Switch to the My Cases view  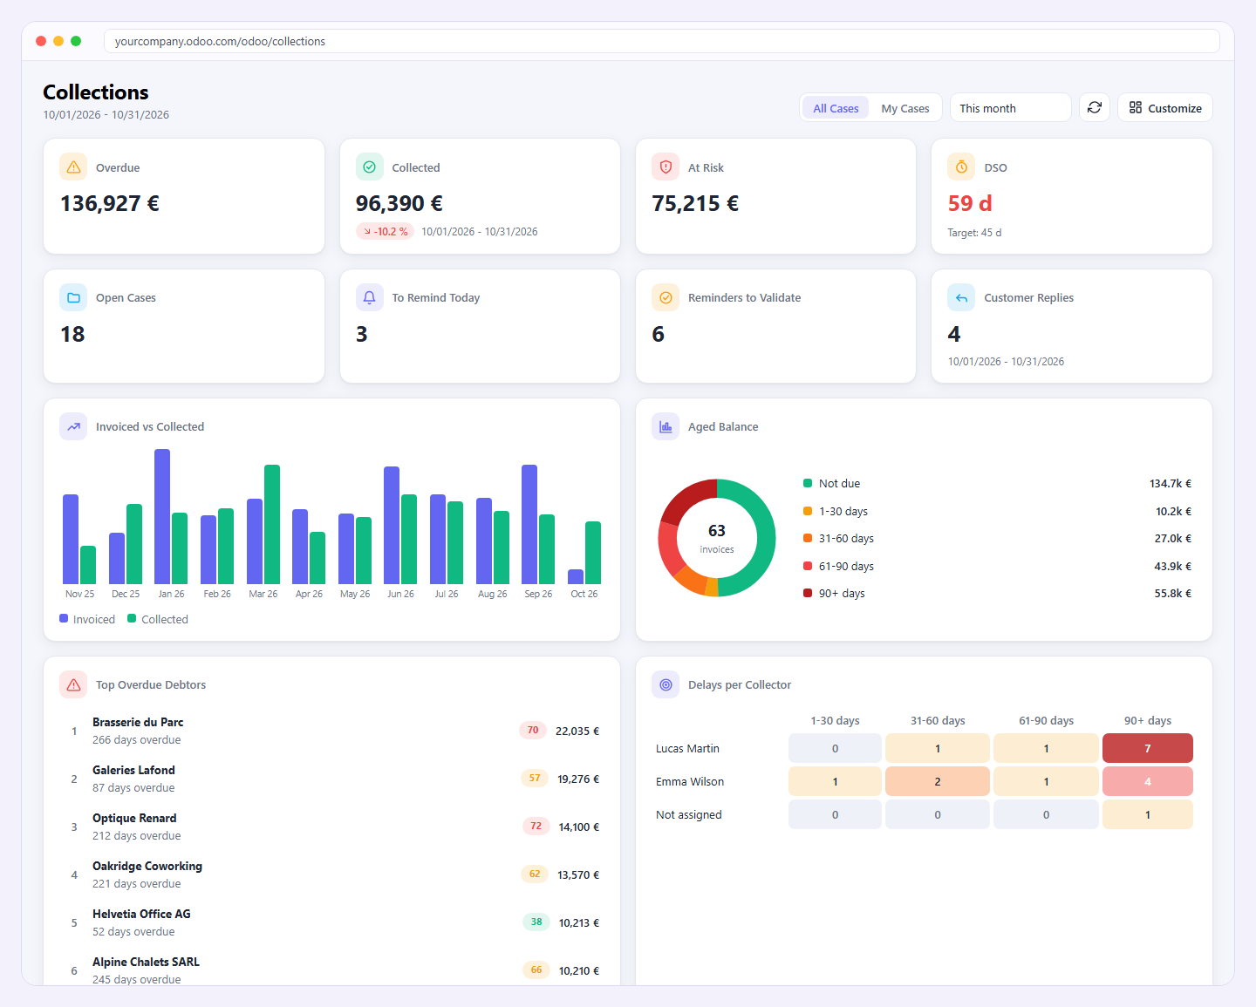click(905, 108)
